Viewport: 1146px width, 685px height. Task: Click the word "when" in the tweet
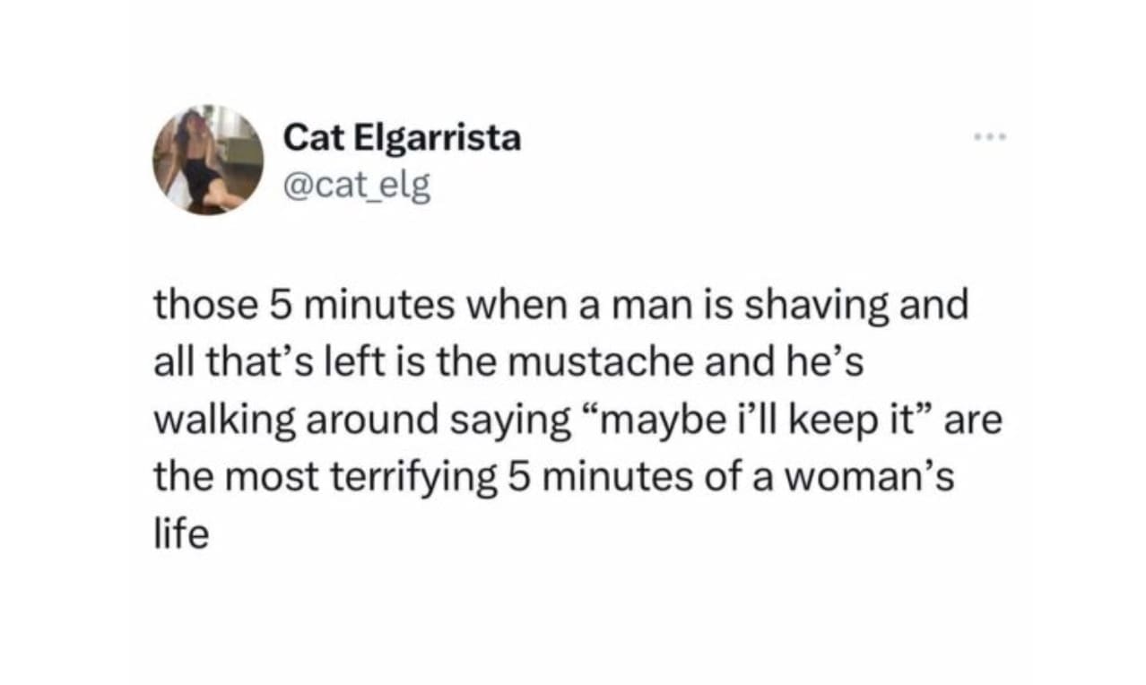(x=509, y=305)
